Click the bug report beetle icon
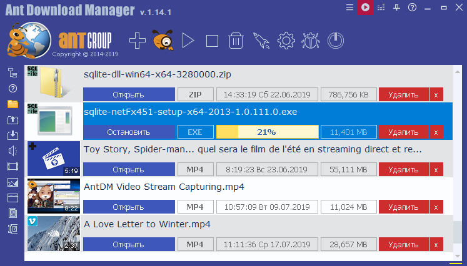Image resolution: width=467 pixels, height=266 pixels. click(x=310, y=41)
